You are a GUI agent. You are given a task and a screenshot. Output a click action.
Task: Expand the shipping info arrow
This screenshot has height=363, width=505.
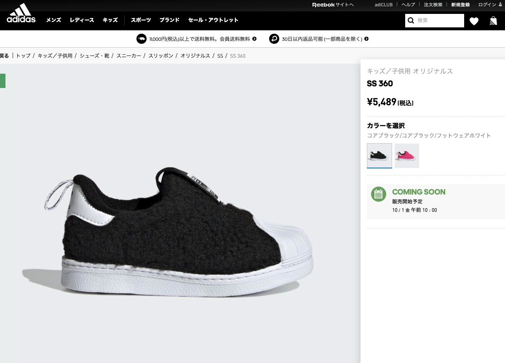tap(254, 39)
